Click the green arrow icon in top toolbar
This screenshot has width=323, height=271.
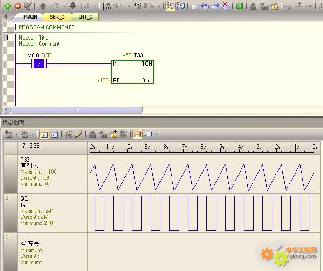[239, 6]
